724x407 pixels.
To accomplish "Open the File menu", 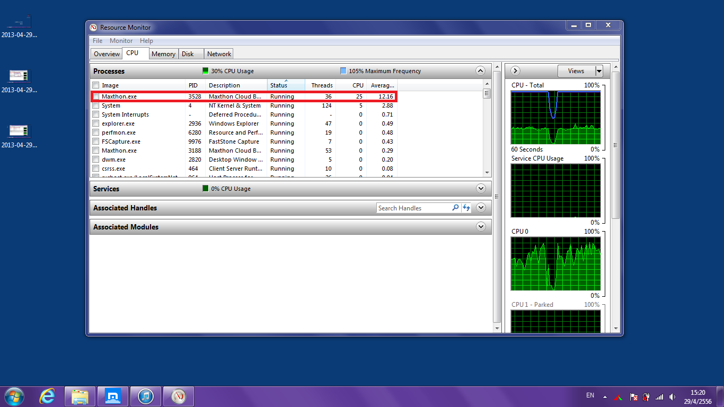I will pos(98,41).
